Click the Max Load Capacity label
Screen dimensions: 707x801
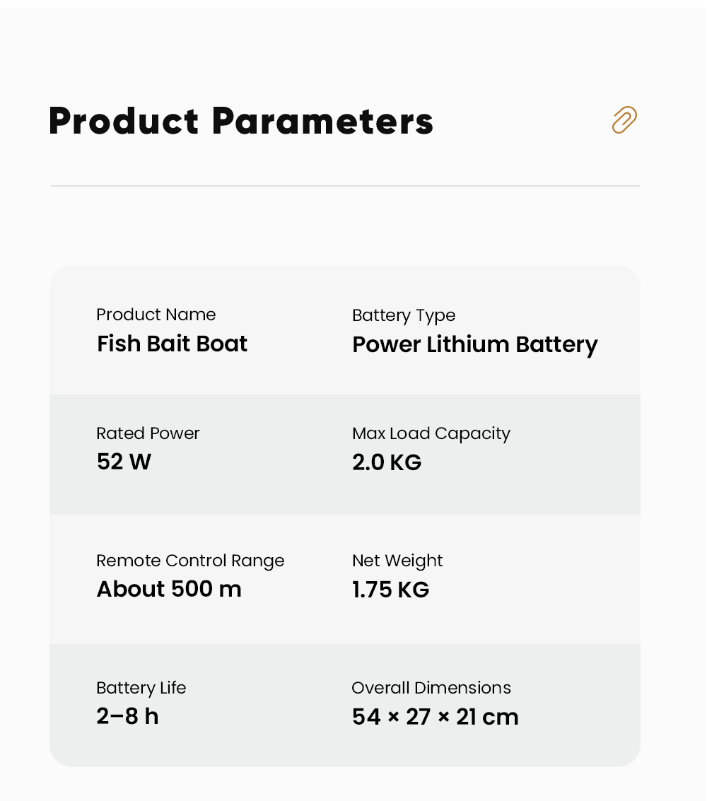coord(431,433)
